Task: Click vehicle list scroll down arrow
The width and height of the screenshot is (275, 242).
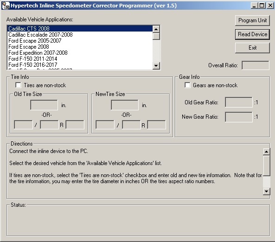Action: pos(156,66)
